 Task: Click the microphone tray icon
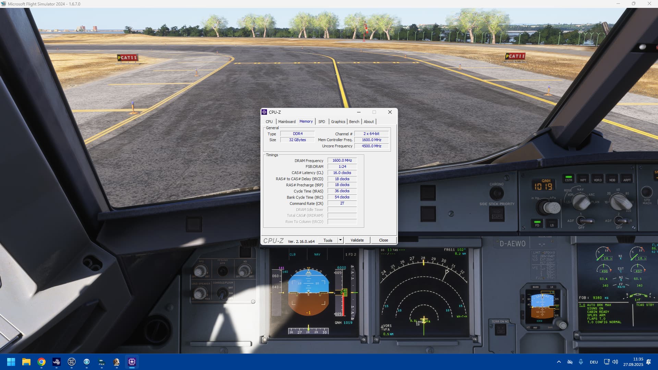581,362
